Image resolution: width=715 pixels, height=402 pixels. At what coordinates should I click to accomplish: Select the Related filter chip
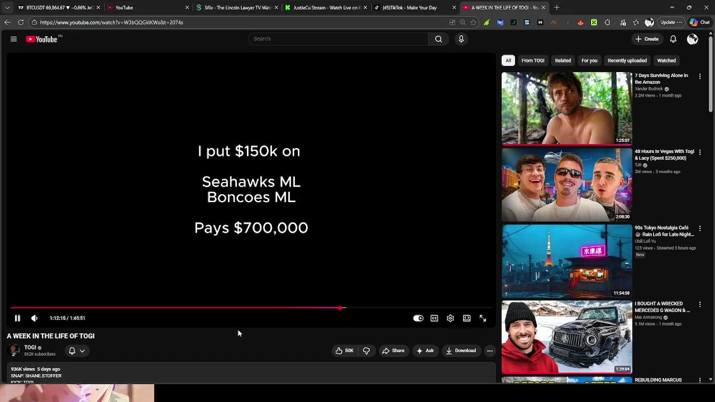[563, 60]
